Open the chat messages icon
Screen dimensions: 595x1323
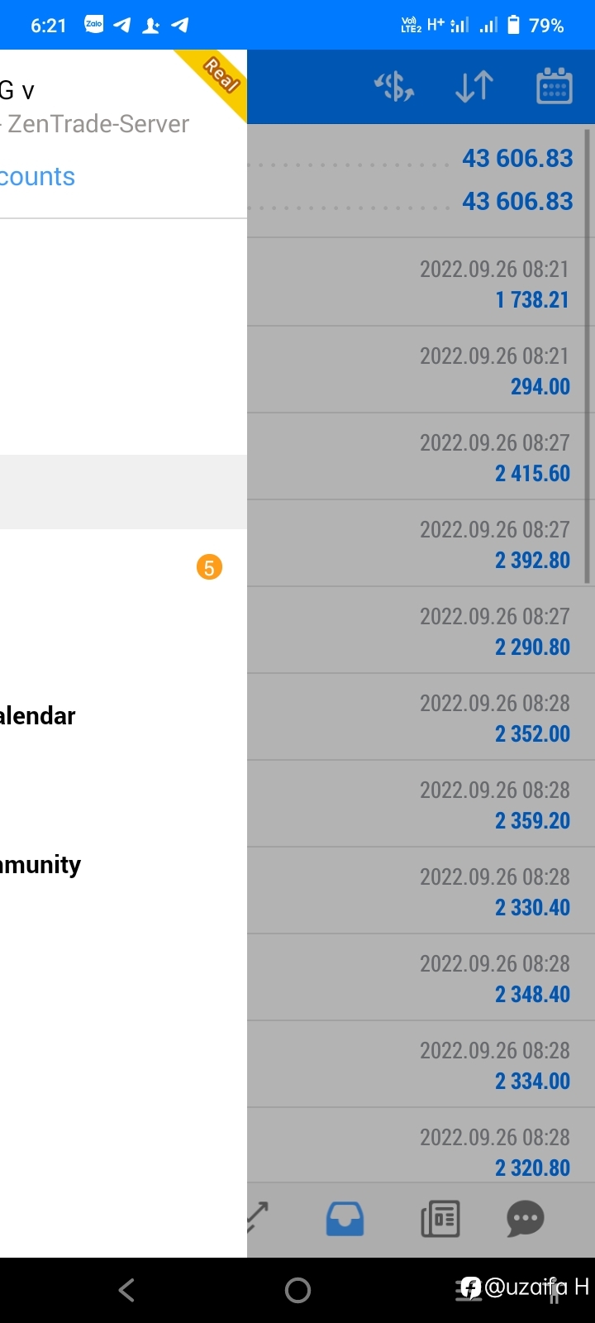526,1219
